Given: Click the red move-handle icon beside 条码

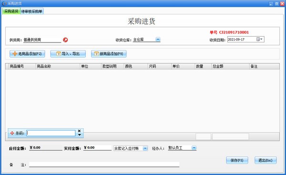Looking at the screenshot, I should pos(12,133).
